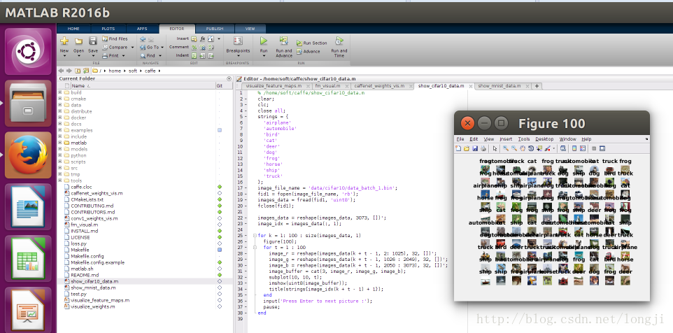Click Brush data icon in Figure 100
Viewport: 673px width, 333px height.
[548, 148]
